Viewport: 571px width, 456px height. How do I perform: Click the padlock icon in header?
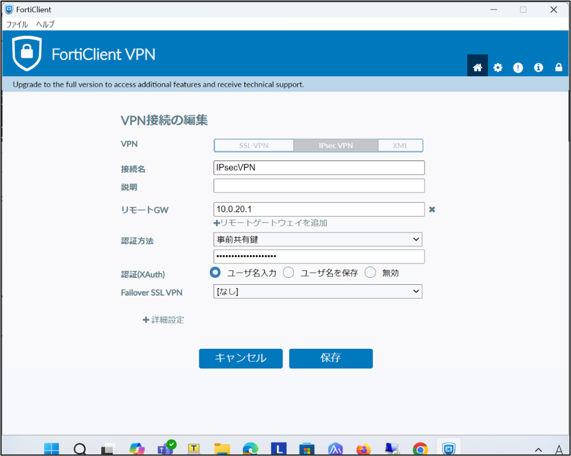(x=559, y=67)
